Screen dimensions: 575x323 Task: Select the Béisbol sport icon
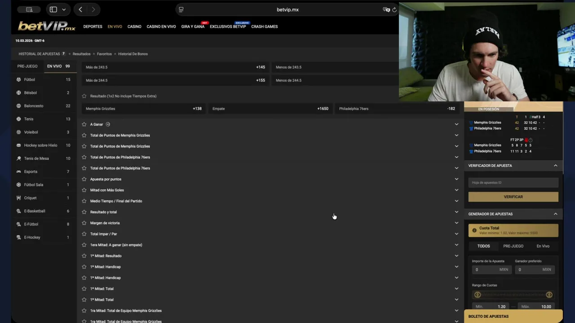coord(19,93)
